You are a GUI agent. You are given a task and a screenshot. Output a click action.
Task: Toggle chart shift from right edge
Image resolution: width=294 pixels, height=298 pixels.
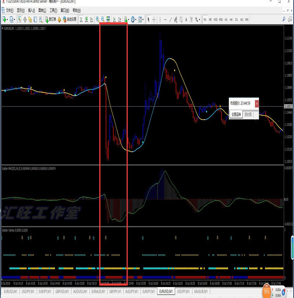[x=120, y=19]
